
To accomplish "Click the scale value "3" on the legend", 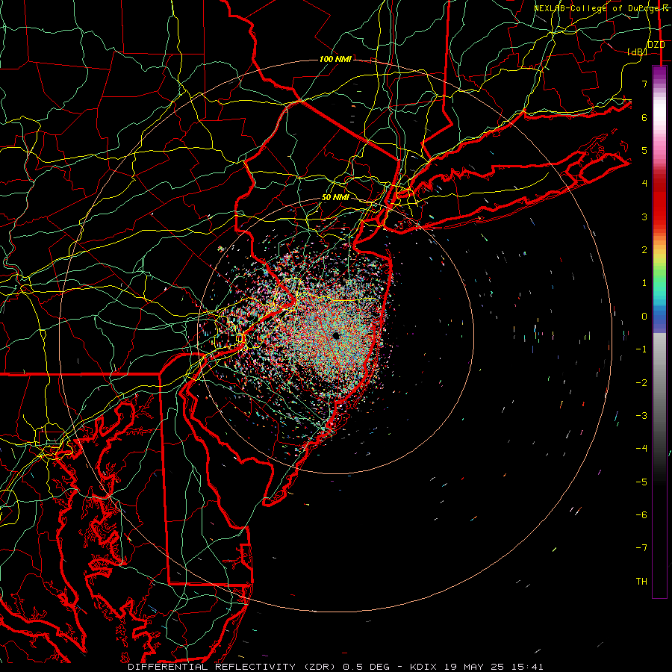I will [644, 217].
